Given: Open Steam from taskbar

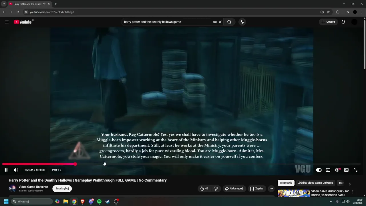Looking at the screenshot, I should (x=108, y=201).
